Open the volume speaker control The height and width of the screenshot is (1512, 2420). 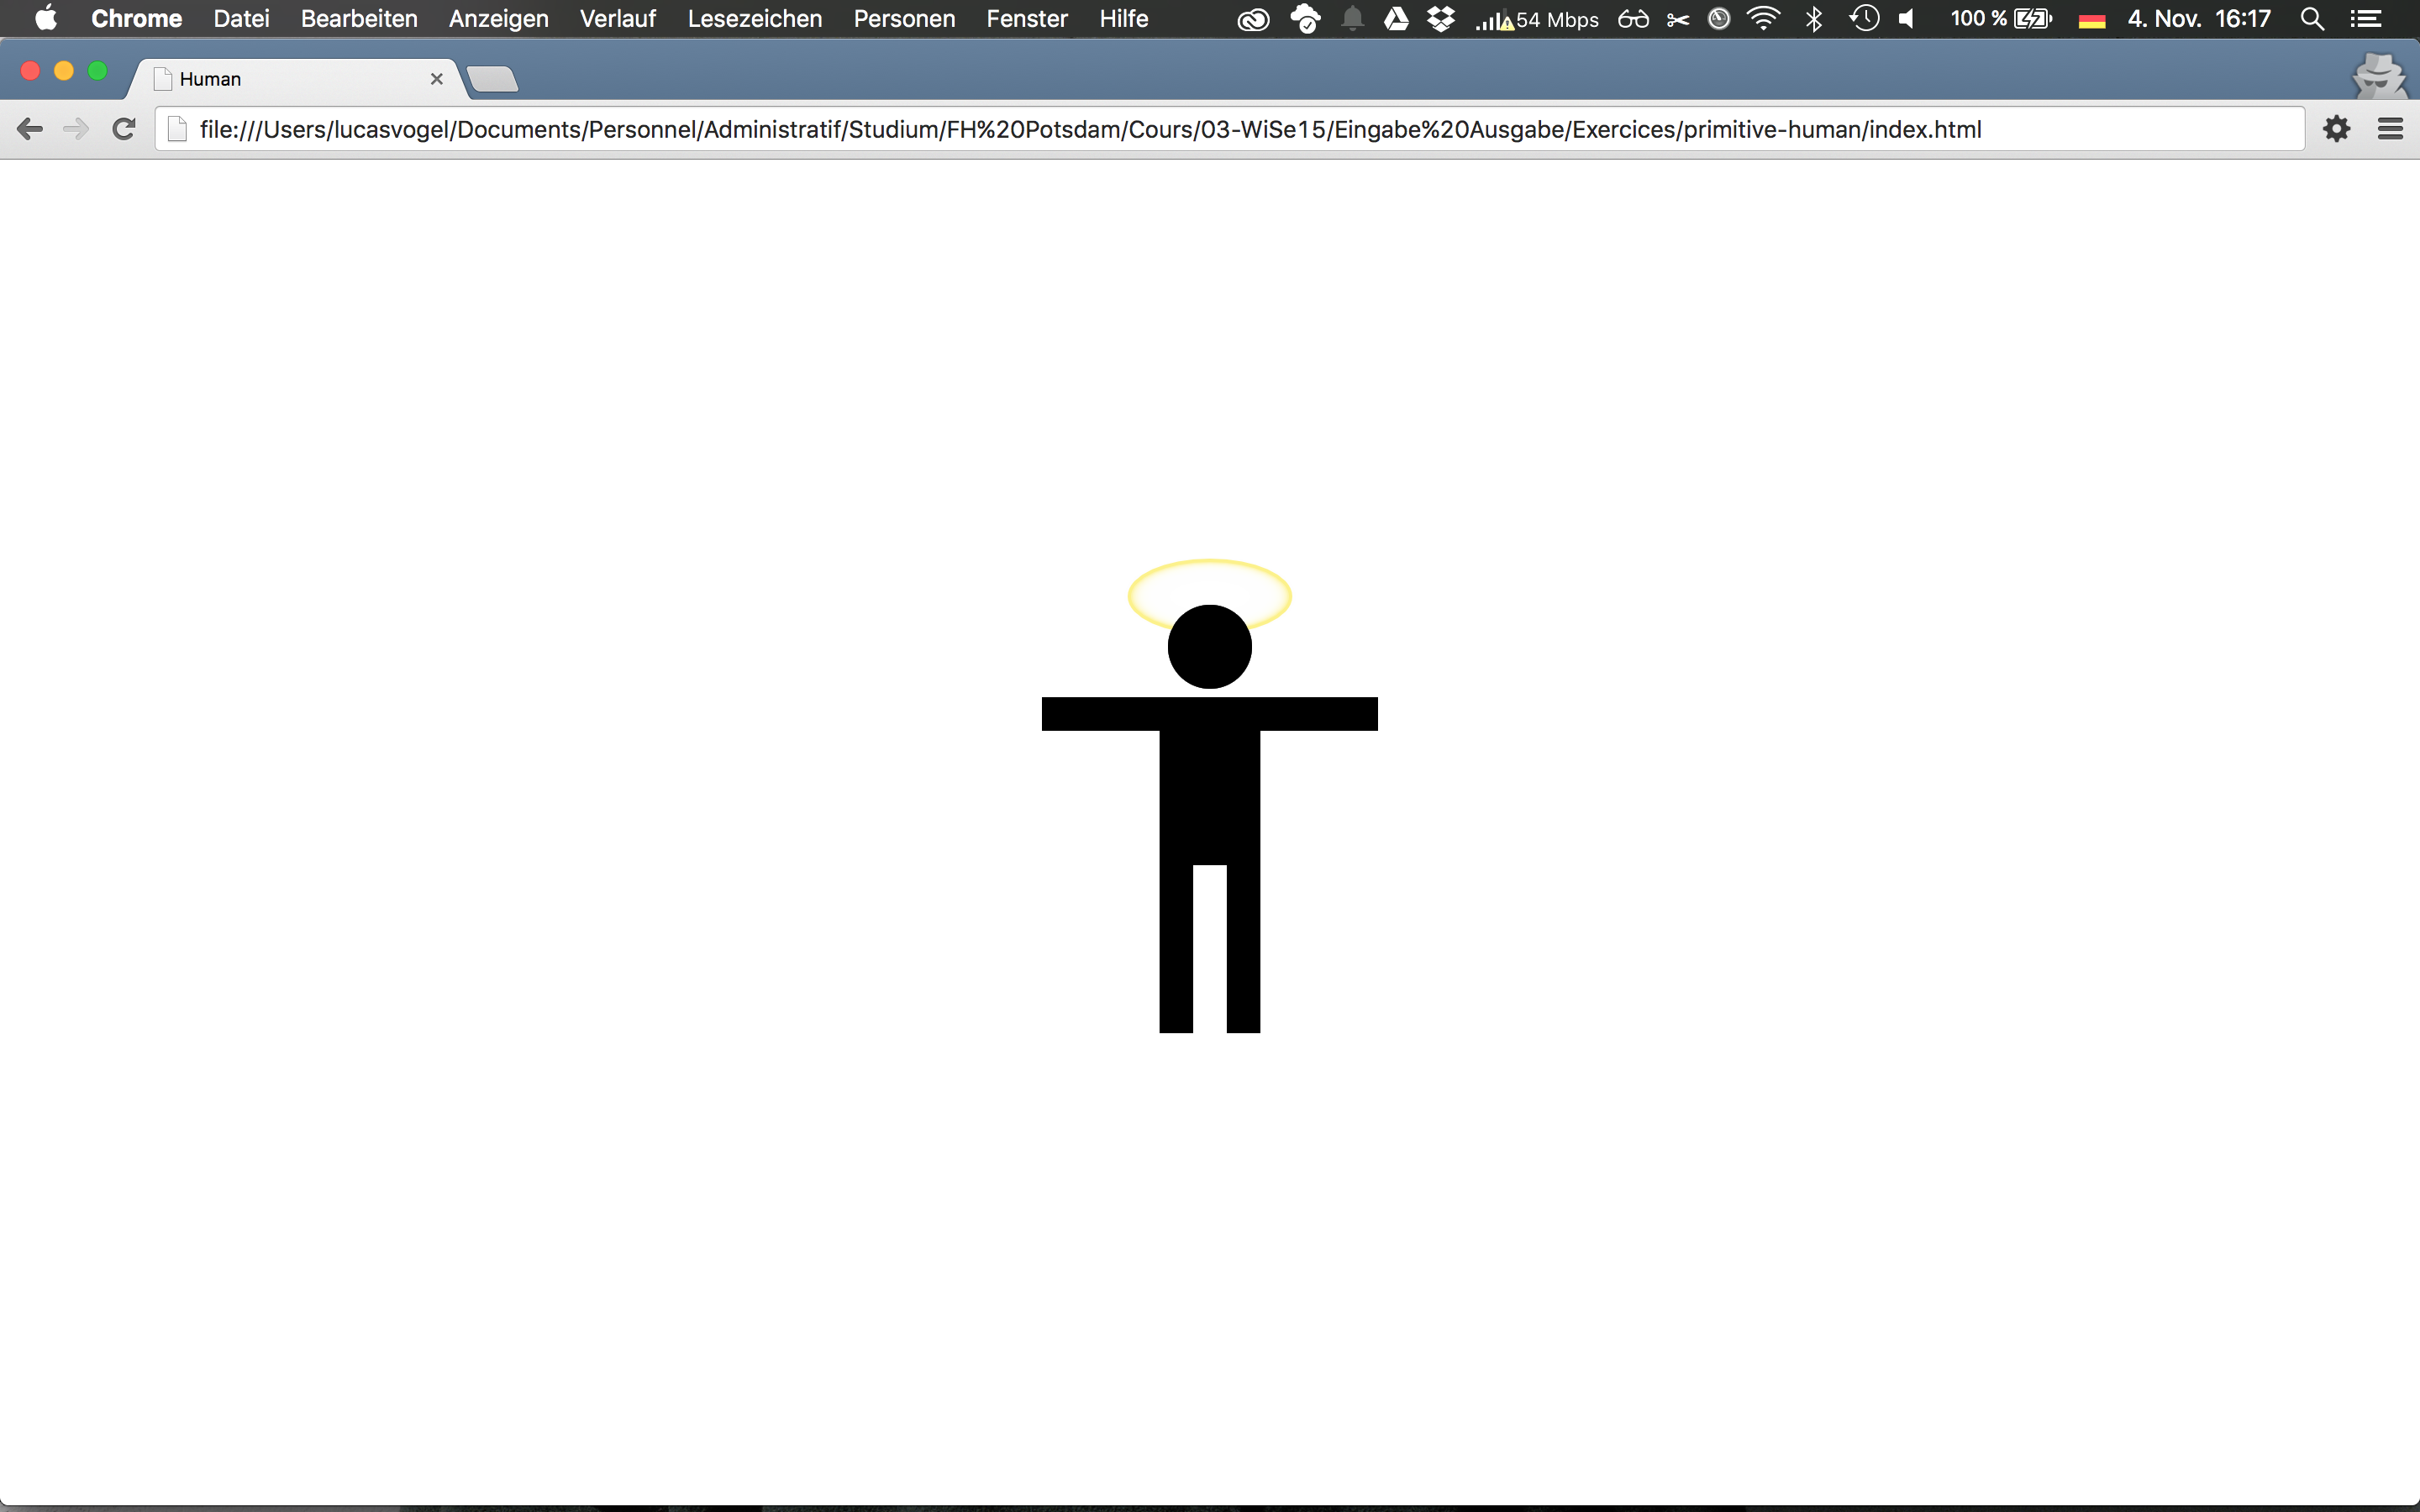[x=1907, y=19]
